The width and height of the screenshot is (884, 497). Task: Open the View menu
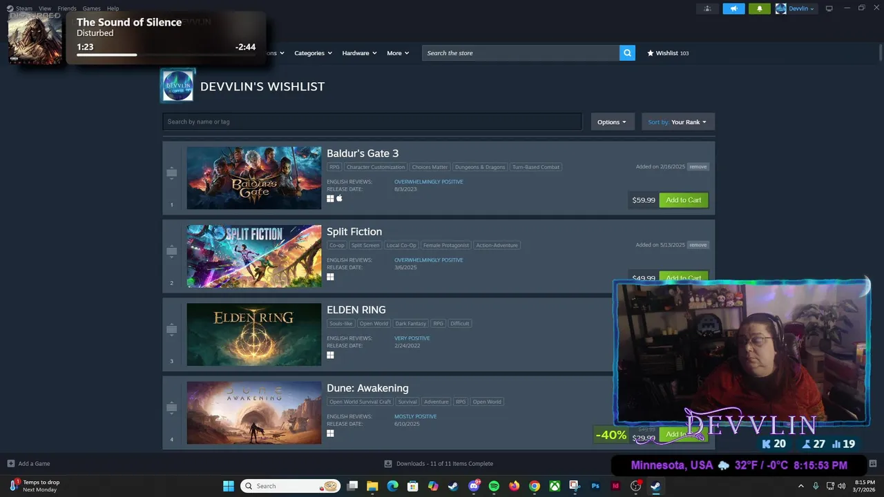click(45, 8)
